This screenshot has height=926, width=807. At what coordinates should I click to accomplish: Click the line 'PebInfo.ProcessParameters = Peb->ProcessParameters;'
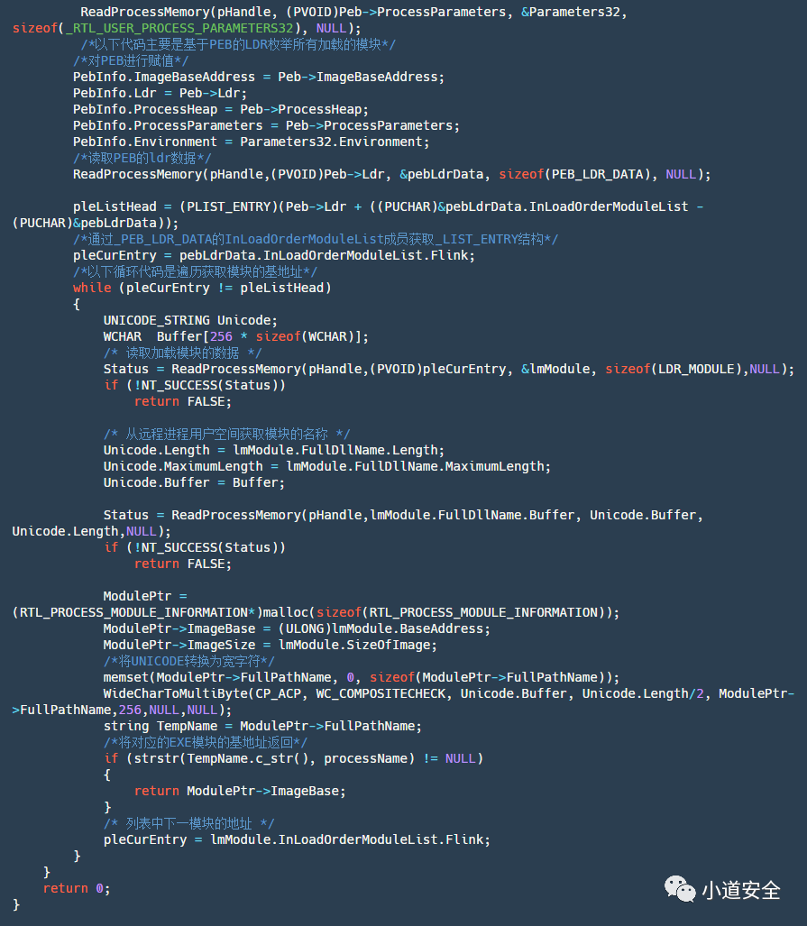tap(266, 126)
